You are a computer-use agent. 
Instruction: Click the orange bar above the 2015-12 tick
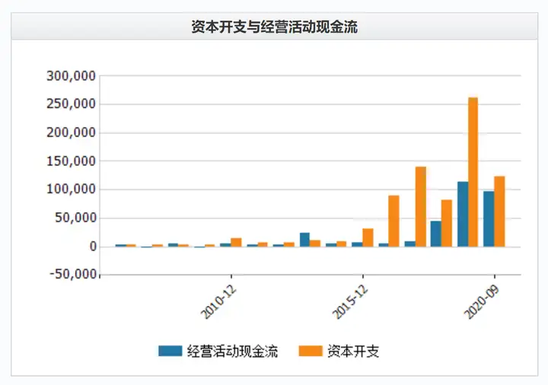click(368, 237)
